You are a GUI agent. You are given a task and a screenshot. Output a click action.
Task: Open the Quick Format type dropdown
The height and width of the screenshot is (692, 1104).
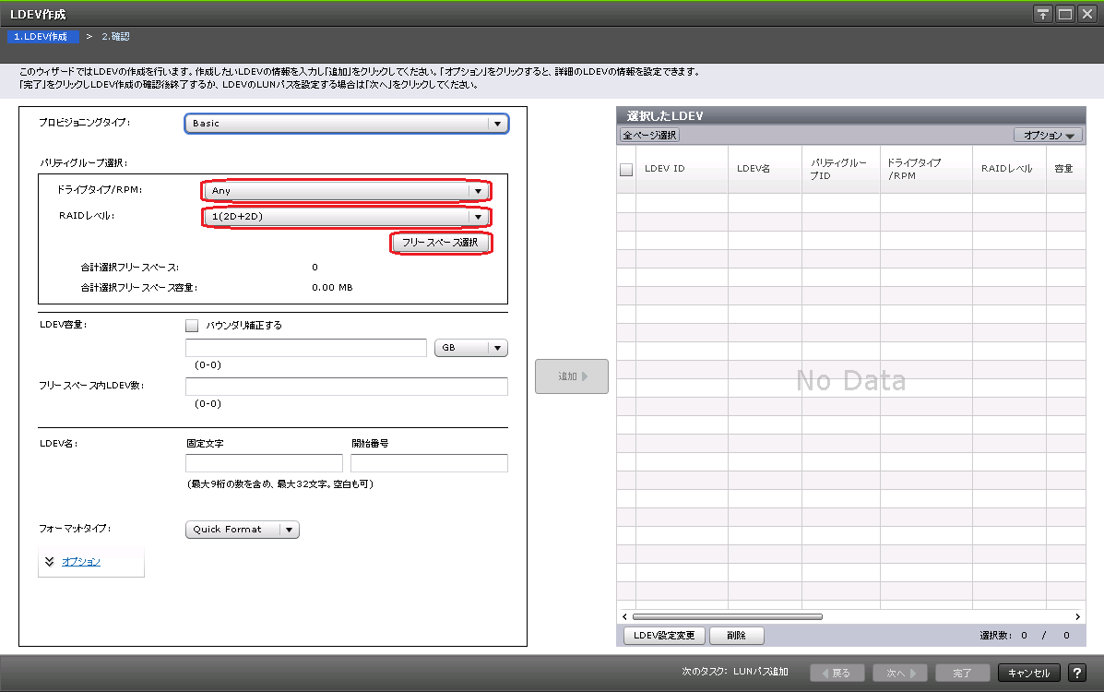tap(243, 530)
